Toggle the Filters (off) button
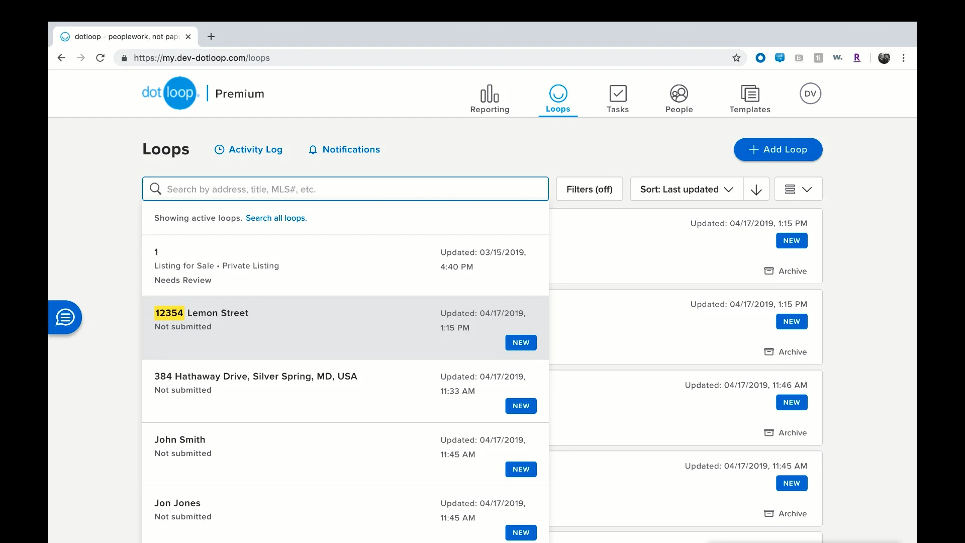Viewport: 965px width, 543px height. tap(589, 190)
